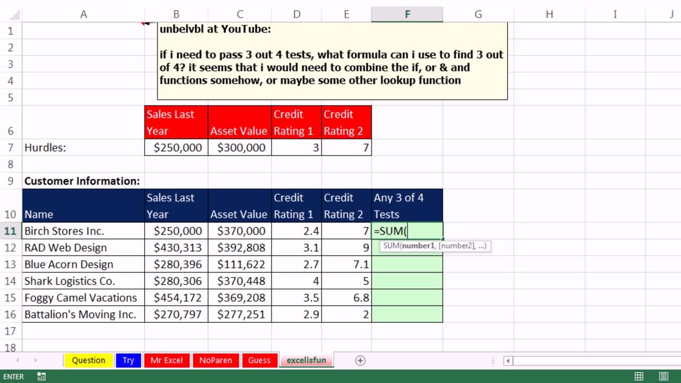681x383 pixels.
Task: Add a new sheet with plus button
Action: [x=360, y=361]
